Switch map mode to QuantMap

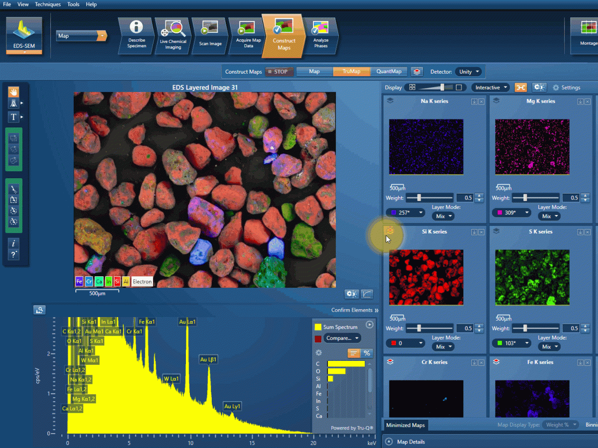click(389, 72)
